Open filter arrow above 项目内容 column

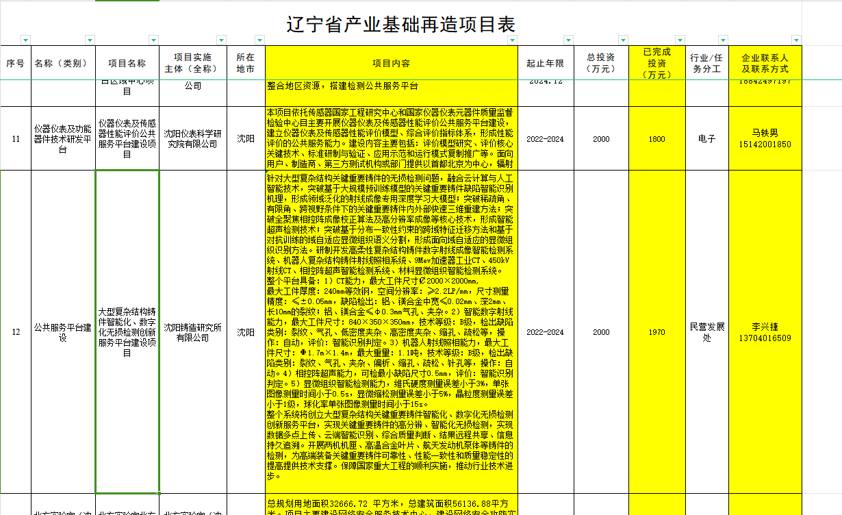[x=512, y=40]
